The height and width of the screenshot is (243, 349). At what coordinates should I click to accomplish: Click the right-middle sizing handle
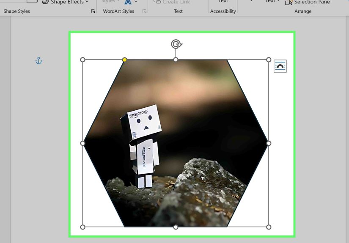[x=269, y=143]
